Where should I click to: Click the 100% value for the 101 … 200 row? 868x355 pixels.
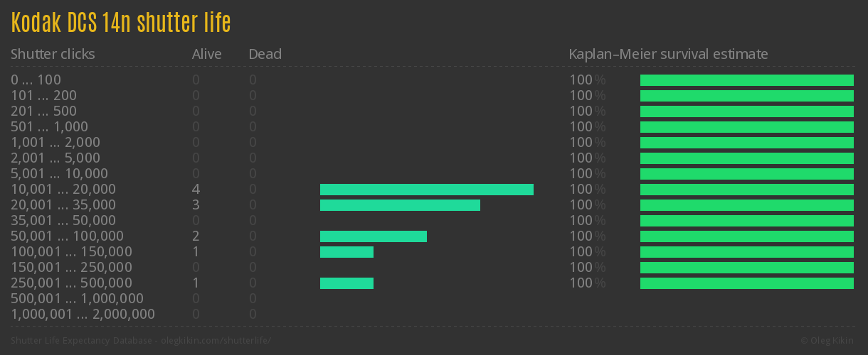(587, 95)
